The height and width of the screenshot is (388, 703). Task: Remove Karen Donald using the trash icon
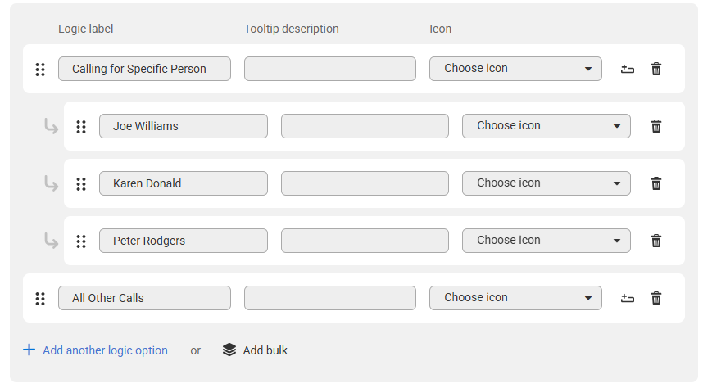pyautogui.click(x=656, y=183)
